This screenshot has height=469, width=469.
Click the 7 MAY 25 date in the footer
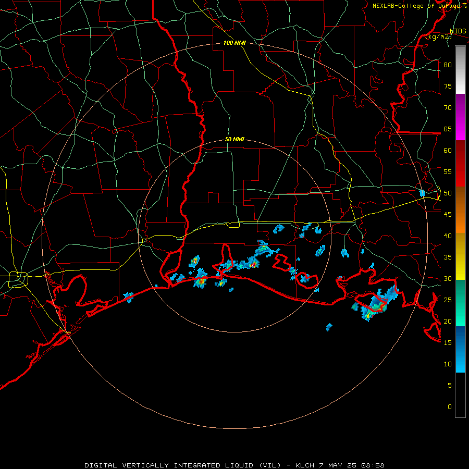click(x=338, y=465)
